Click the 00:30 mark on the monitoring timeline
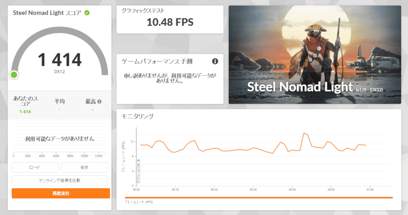This screenshot has width=408, height=215. 253,190
